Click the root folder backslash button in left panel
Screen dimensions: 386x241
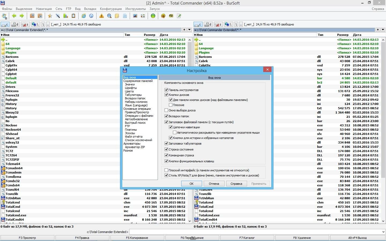pos(43,24)
